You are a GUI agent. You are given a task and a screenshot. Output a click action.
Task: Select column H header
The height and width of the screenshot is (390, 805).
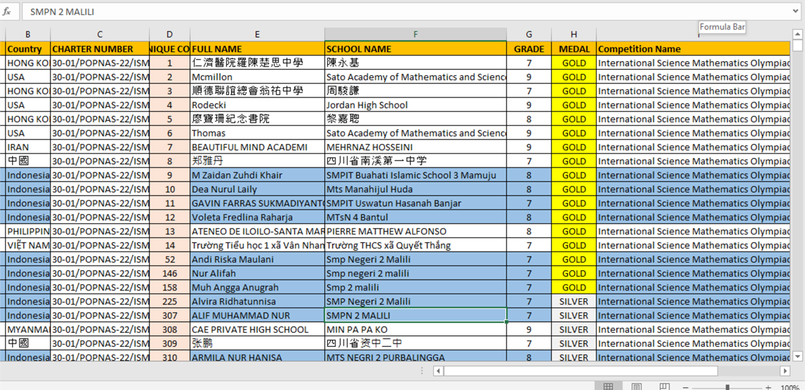coord(573,34)
